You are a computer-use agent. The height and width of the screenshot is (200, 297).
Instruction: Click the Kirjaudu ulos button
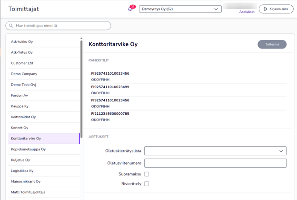pos(276,9)
